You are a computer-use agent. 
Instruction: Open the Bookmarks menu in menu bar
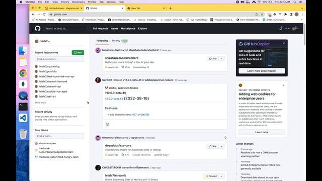click(78, 2)
